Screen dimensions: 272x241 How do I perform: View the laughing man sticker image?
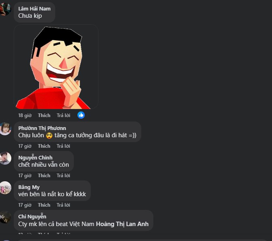56,67
